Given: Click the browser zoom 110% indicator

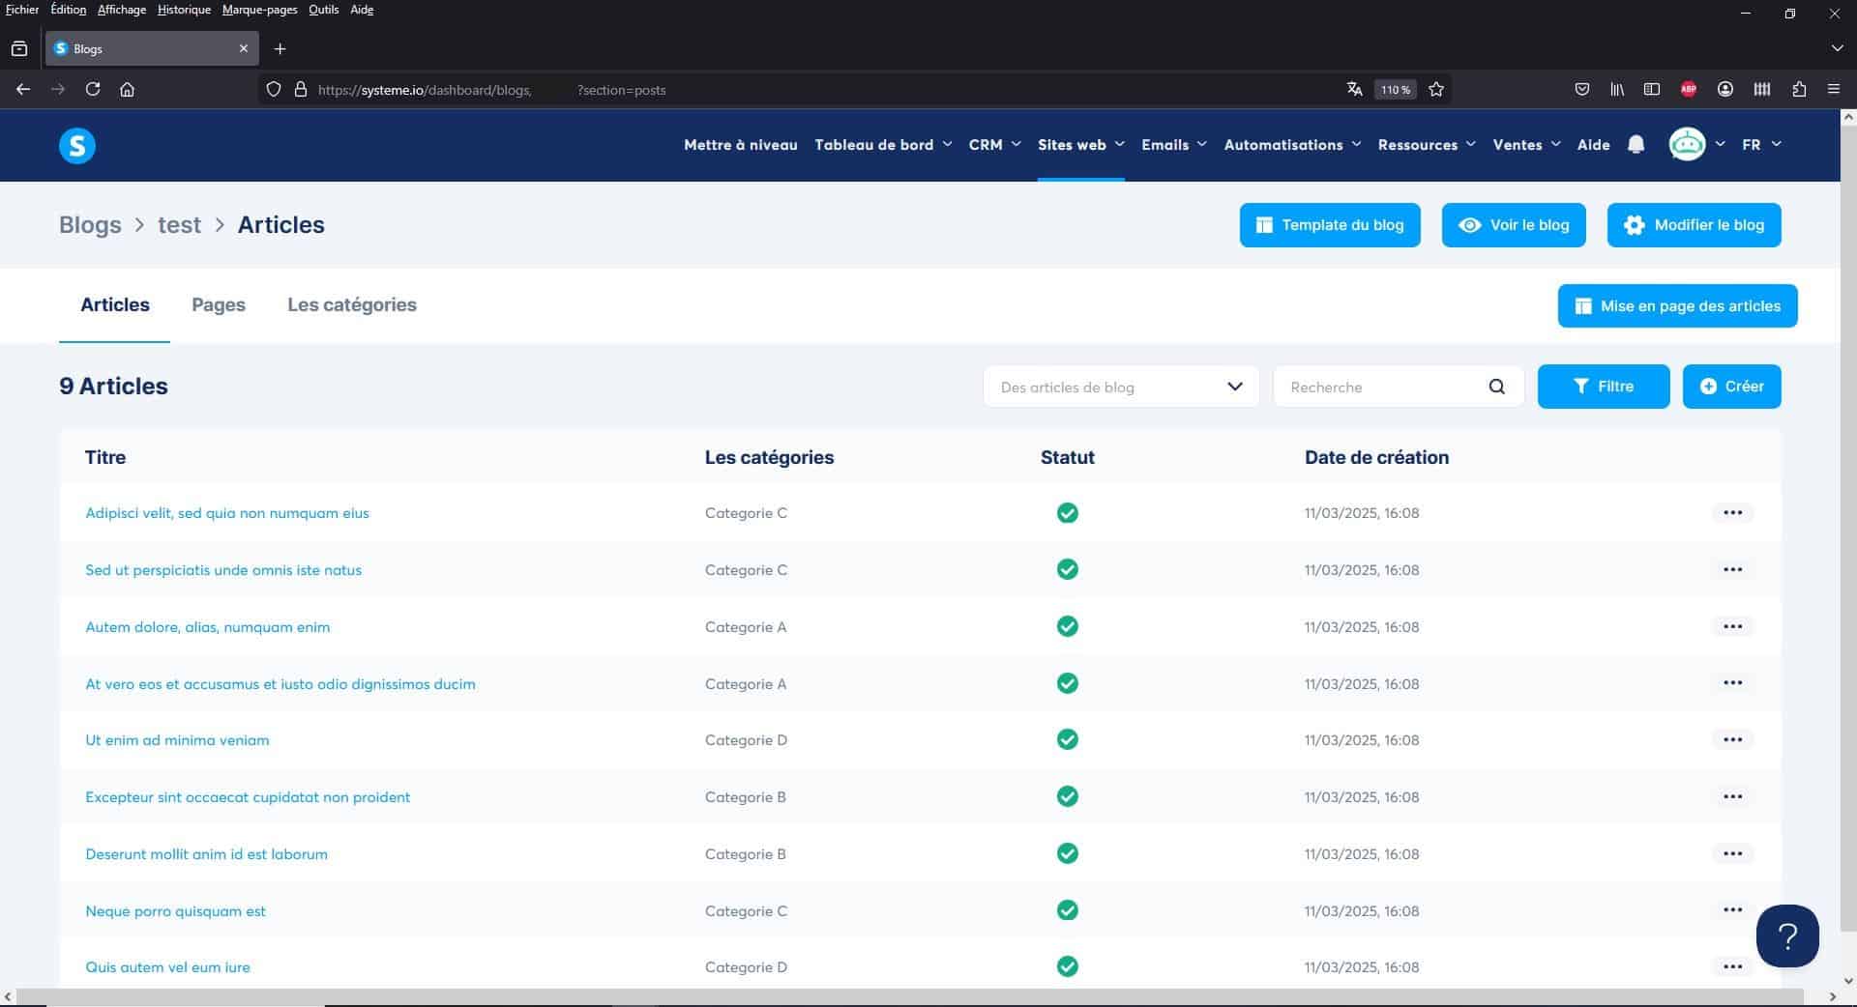Looking at the screenshot, I should 1396,90.
